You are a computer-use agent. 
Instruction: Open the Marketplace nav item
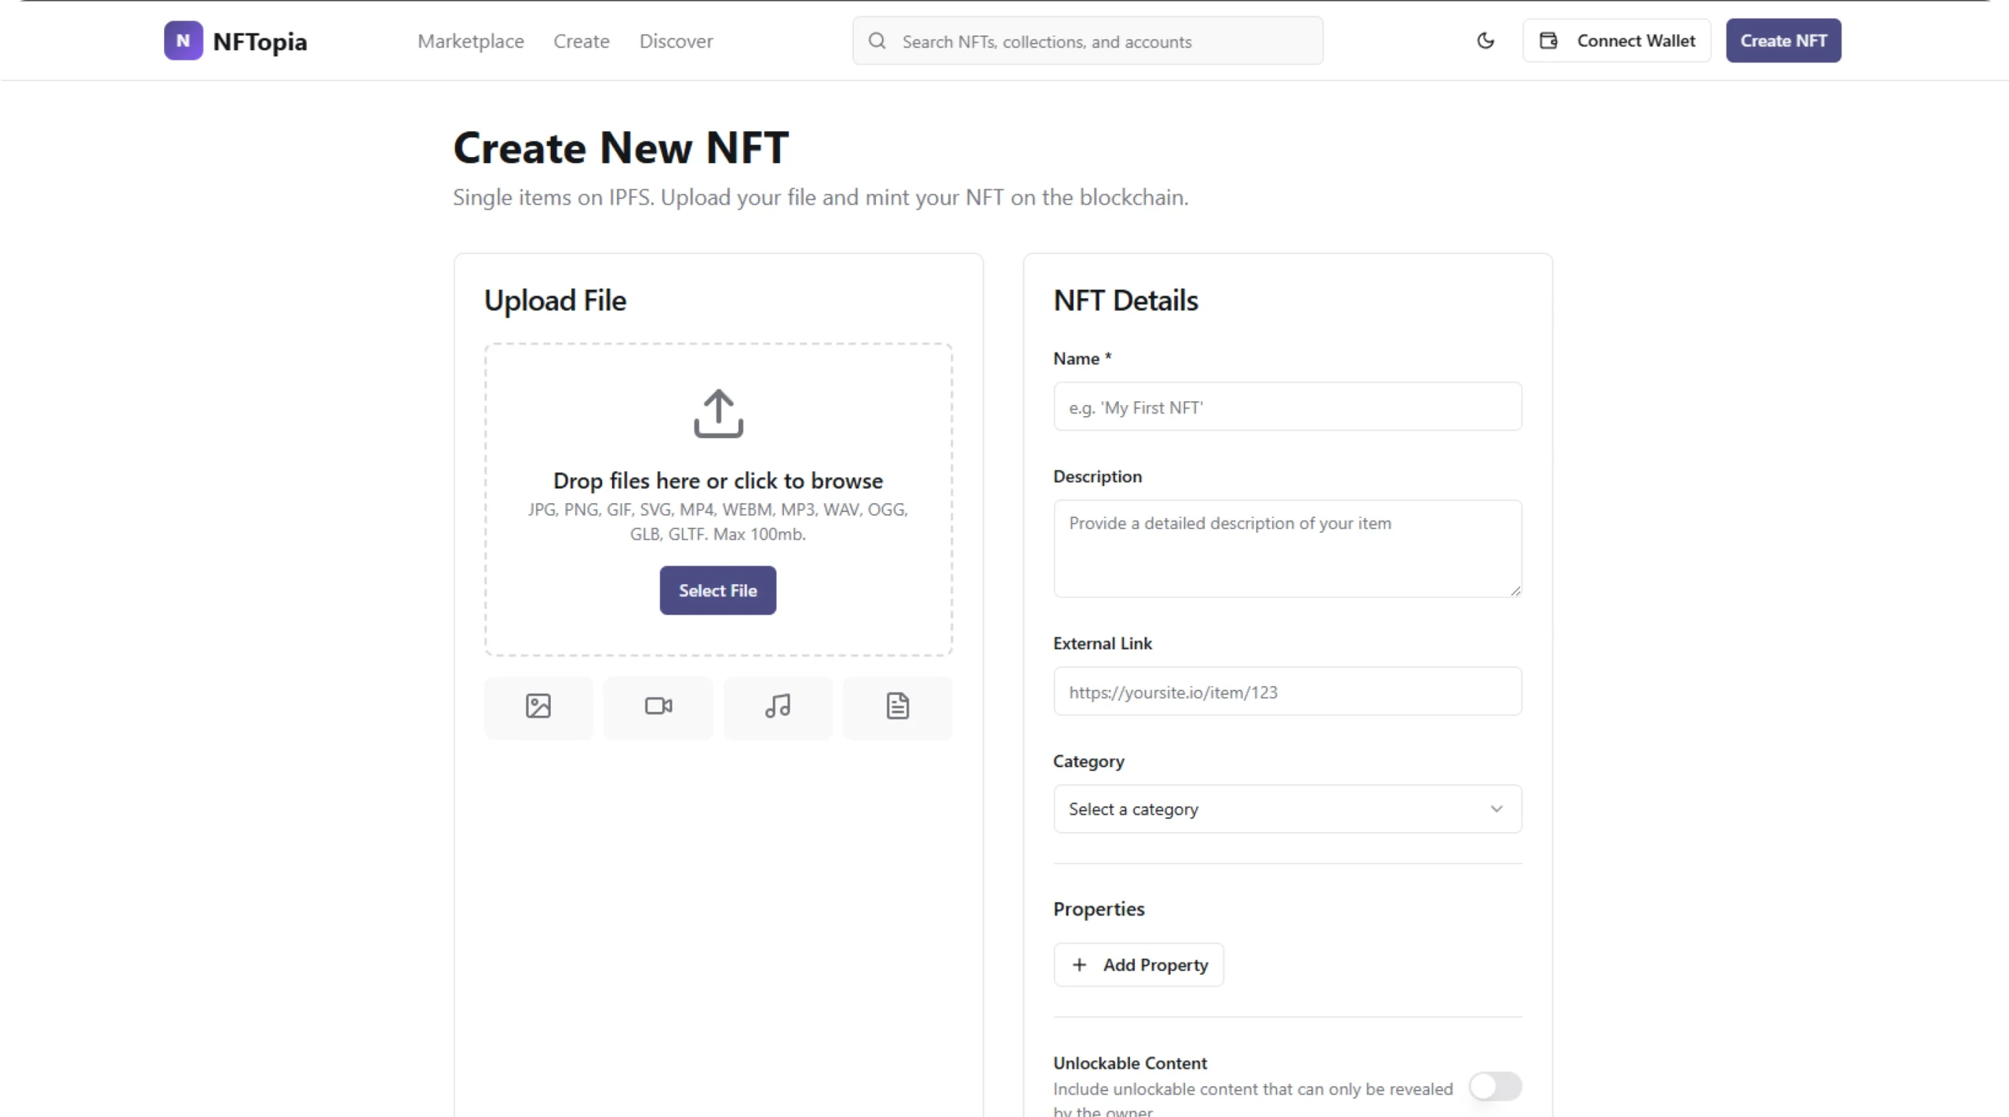coord(471,41)
